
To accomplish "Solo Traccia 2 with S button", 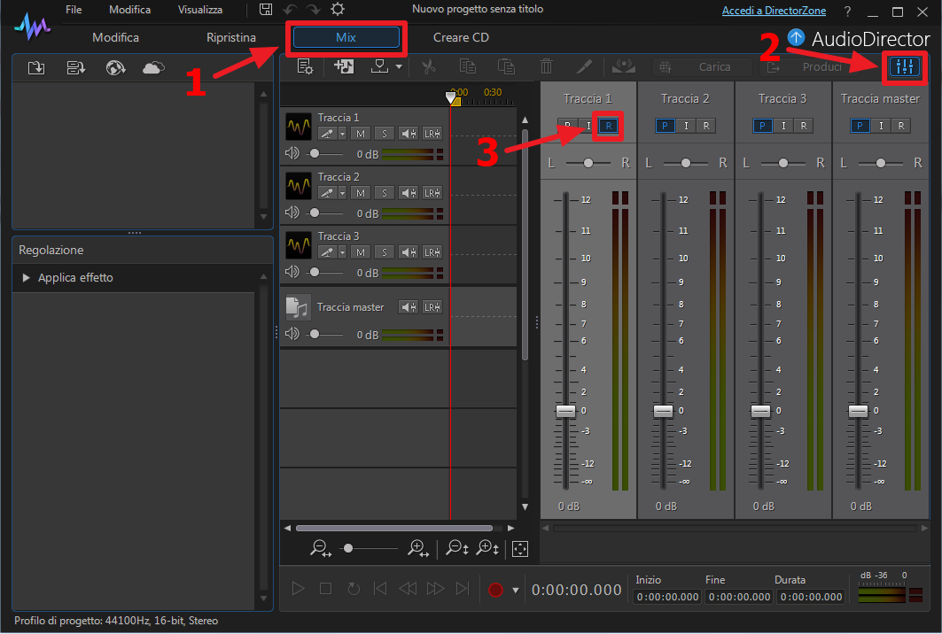I will (385, 193).
